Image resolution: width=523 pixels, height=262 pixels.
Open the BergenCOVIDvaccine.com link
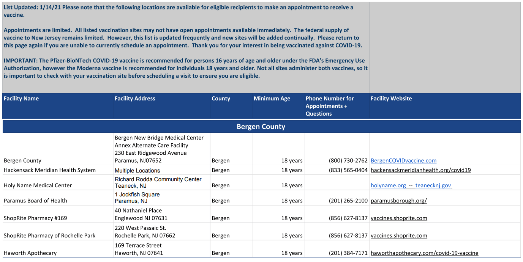tap(403, 161)
